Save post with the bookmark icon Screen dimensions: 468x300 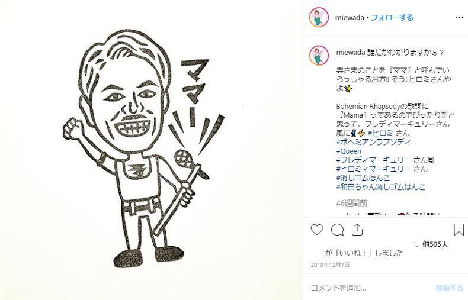click(x=459, y=230)
